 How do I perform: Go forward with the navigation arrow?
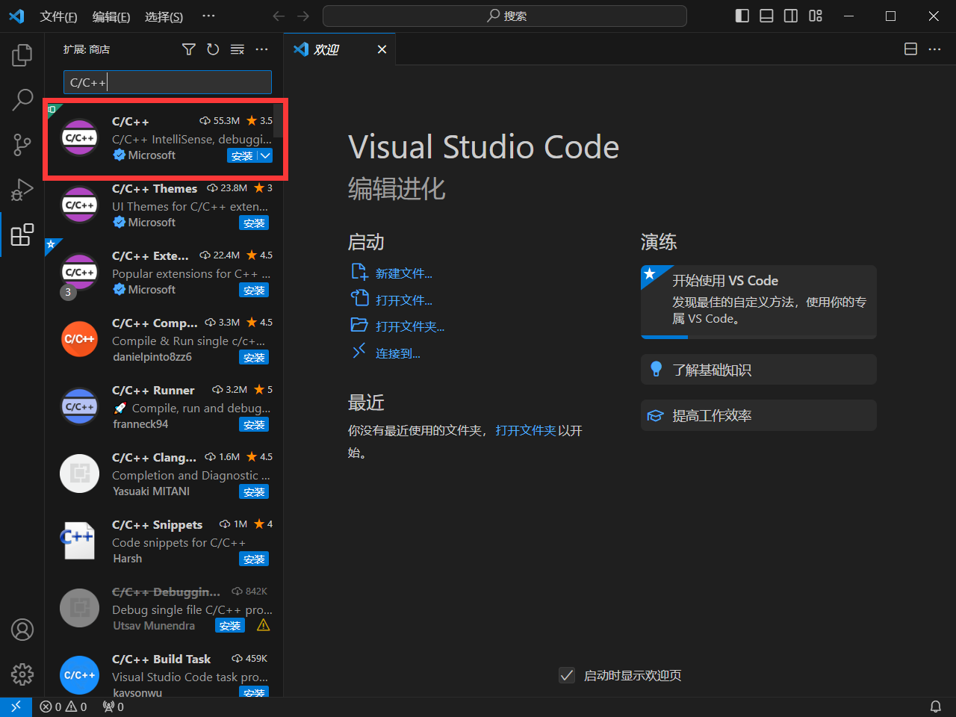coord(303,16)
